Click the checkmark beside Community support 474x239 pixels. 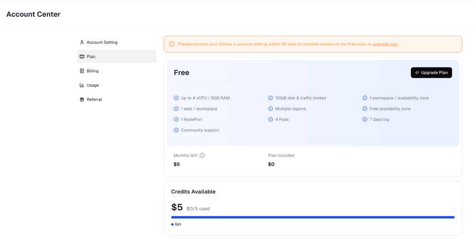tap(176, 130)
